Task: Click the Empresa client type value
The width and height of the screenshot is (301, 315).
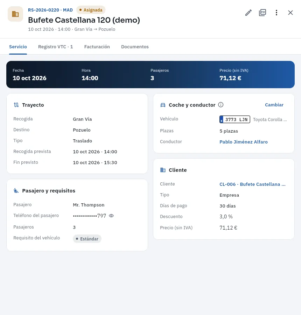Action: click(x=229, y=195)
